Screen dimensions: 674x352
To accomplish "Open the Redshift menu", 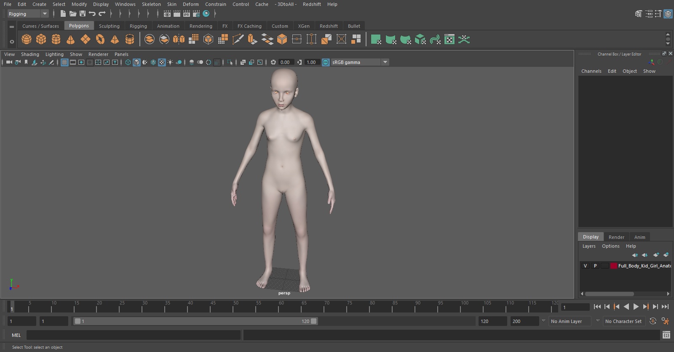I will (312, 4).
